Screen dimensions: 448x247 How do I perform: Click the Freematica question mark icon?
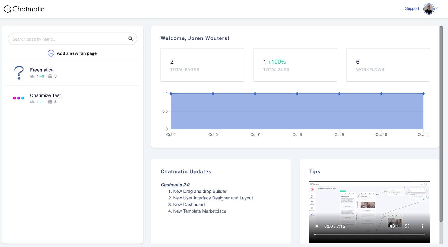19,73
